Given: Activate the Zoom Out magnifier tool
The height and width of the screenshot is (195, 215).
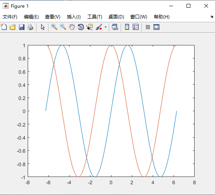Looking at the screenshot, I should [x=63, y=27].
